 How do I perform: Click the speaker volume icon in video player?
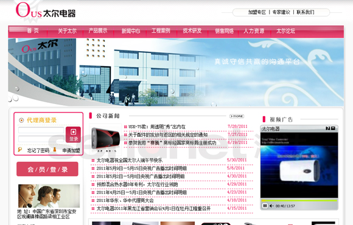point(271,206)
